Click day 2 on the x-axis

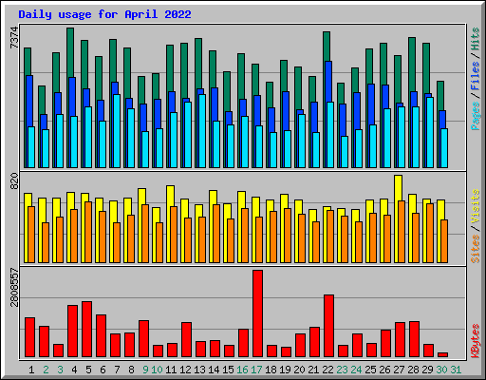click(x=46, y=370)
